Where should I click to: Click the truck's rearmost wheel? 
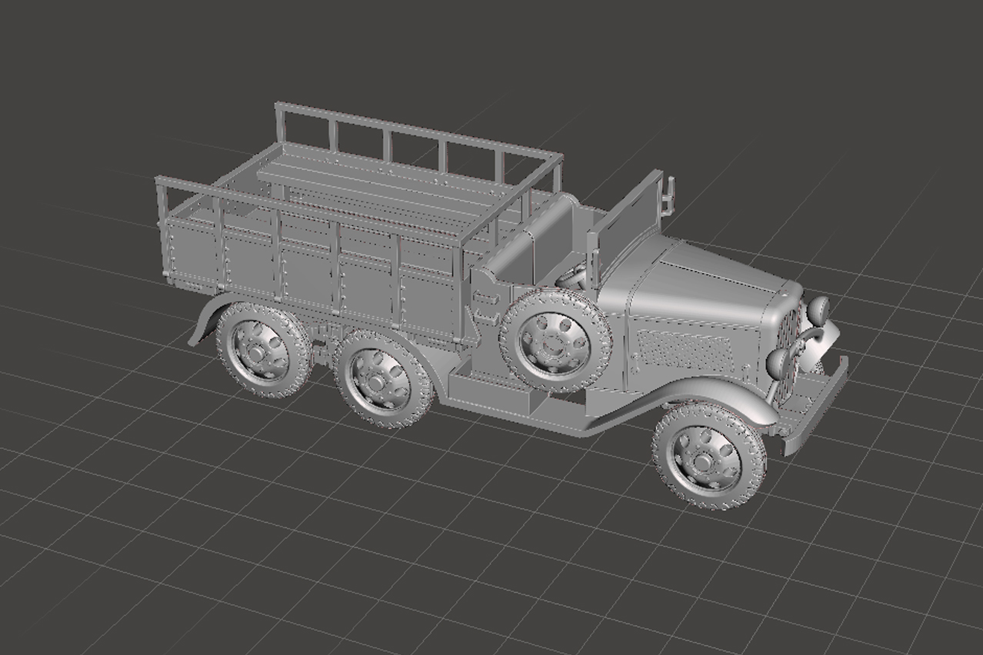click(x=264, y=351)
